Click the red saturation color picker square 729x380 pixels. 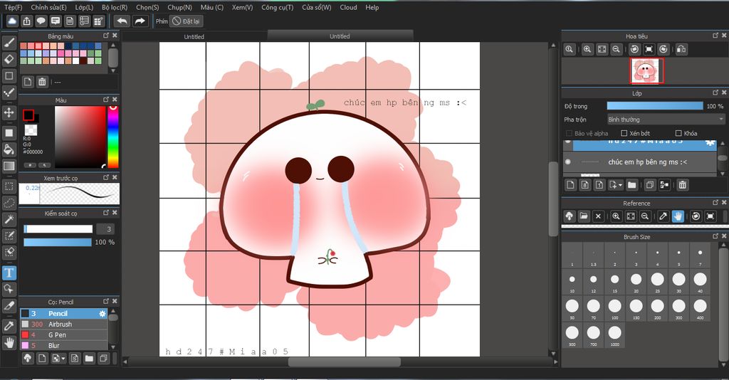point(80,137)
